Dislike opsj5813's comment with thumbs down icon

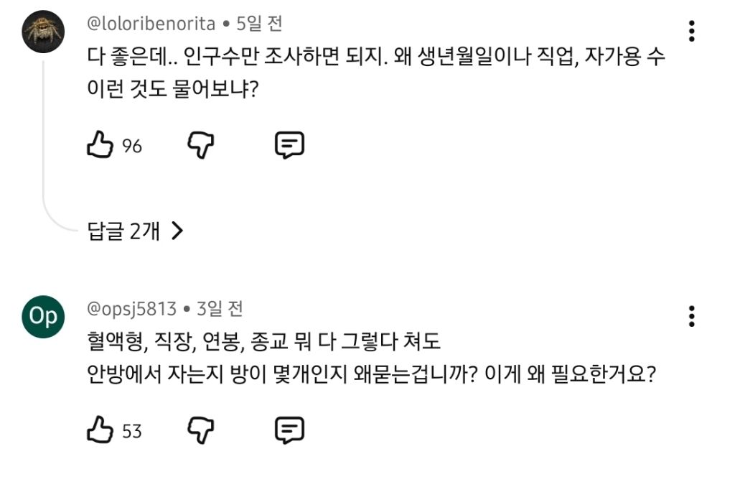coord(202,432)
